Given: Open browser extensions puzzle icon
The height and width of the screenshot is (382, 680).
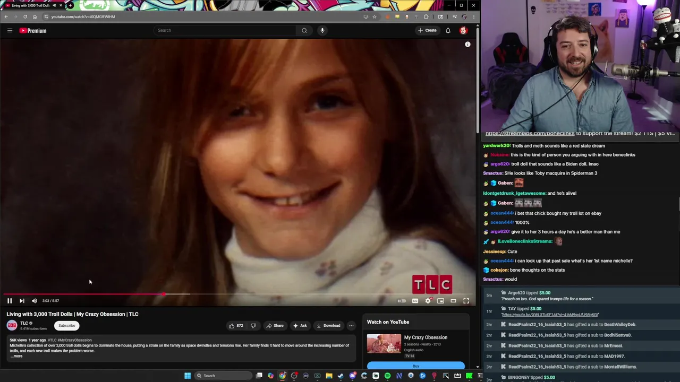Looking at the screenshot, I should (426, 16).
